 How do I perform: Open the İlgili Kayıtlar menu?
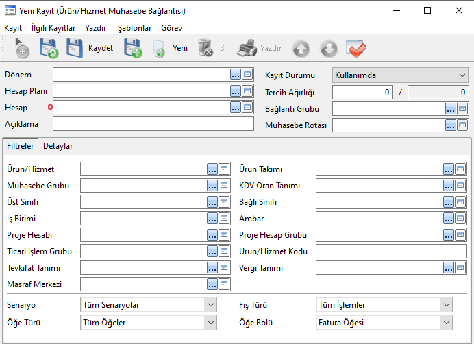[53, 28]
